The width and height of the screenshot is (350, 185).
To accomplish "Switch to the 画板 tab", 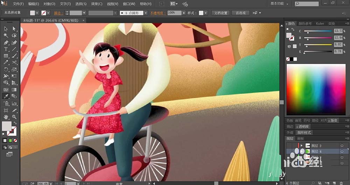I will point(300,138).
